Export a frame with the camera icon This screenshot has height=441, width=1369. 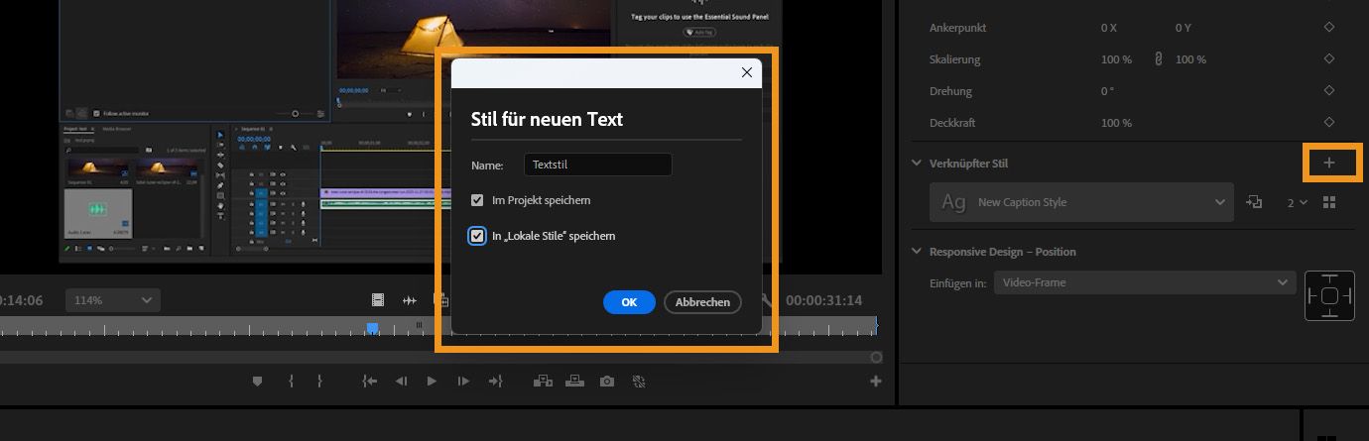pos(607,382)
